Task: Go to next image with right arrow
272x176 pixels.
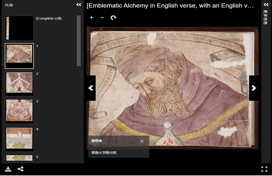Action: coord(254,88)
